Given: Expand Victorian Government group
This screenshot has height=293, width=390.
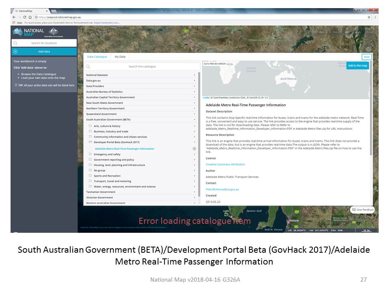Looking at the screenshot, I should [x=141, y=197].
